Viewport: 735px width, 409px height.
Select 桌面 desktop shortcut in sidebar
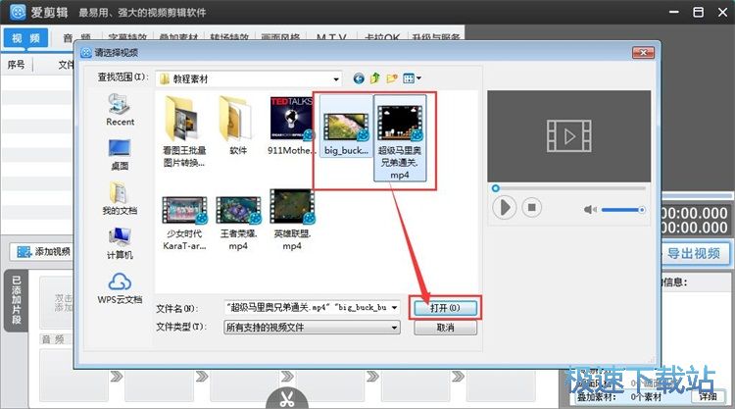[120, 154]
